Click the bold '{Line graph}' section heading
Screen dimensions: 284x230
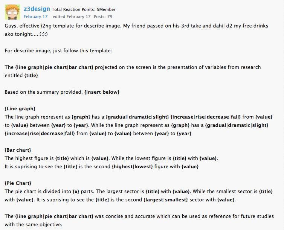point(20,108)
